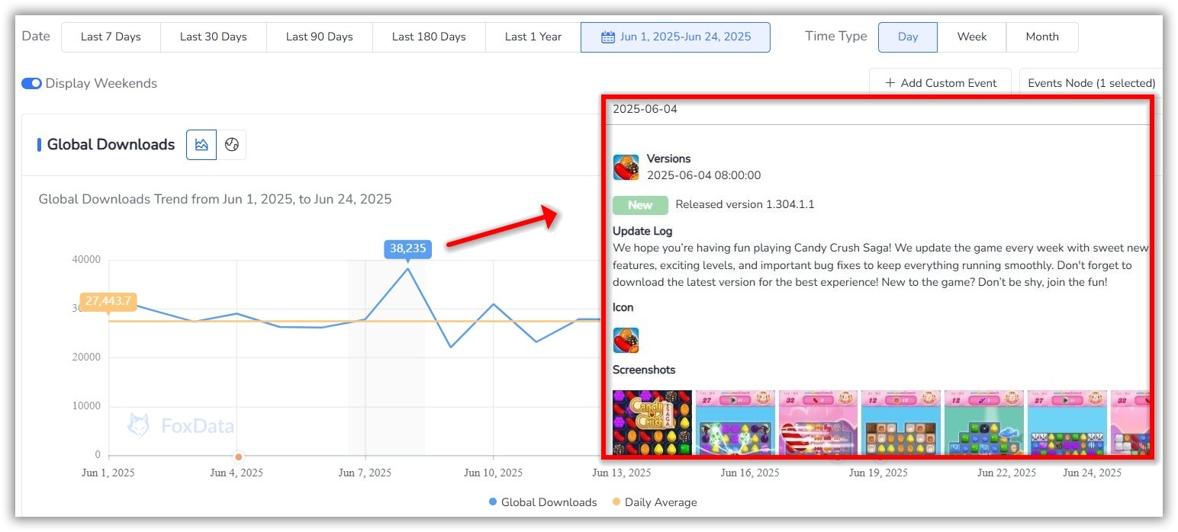Select the Day time type
Screen dimensions: 1178x532
(x=908, y=37)
